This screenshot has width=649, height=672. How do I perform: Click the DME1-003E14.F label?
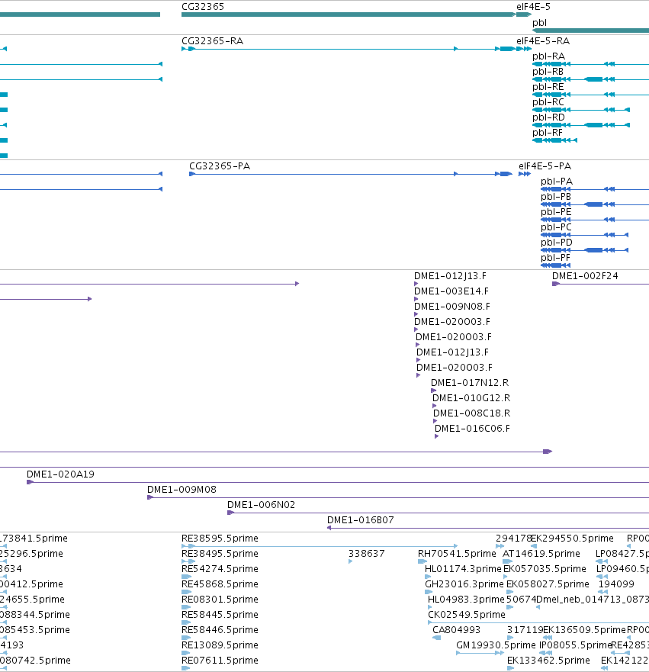pyautogui.click(x=451, y=291)
